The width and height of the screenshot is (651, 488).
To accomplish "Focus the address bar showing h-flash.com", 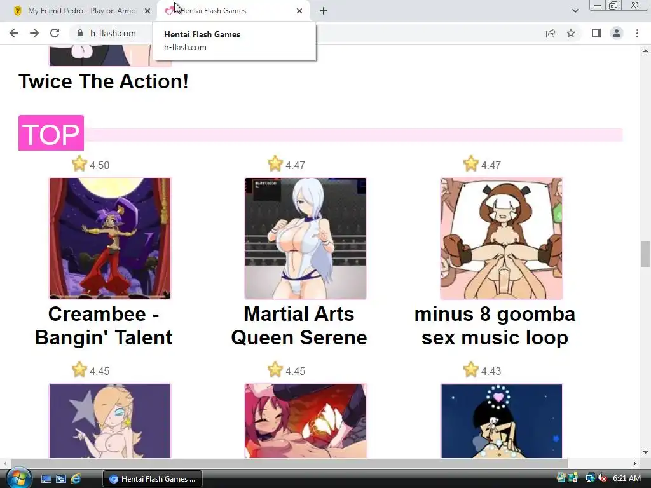I will [113, 33].
